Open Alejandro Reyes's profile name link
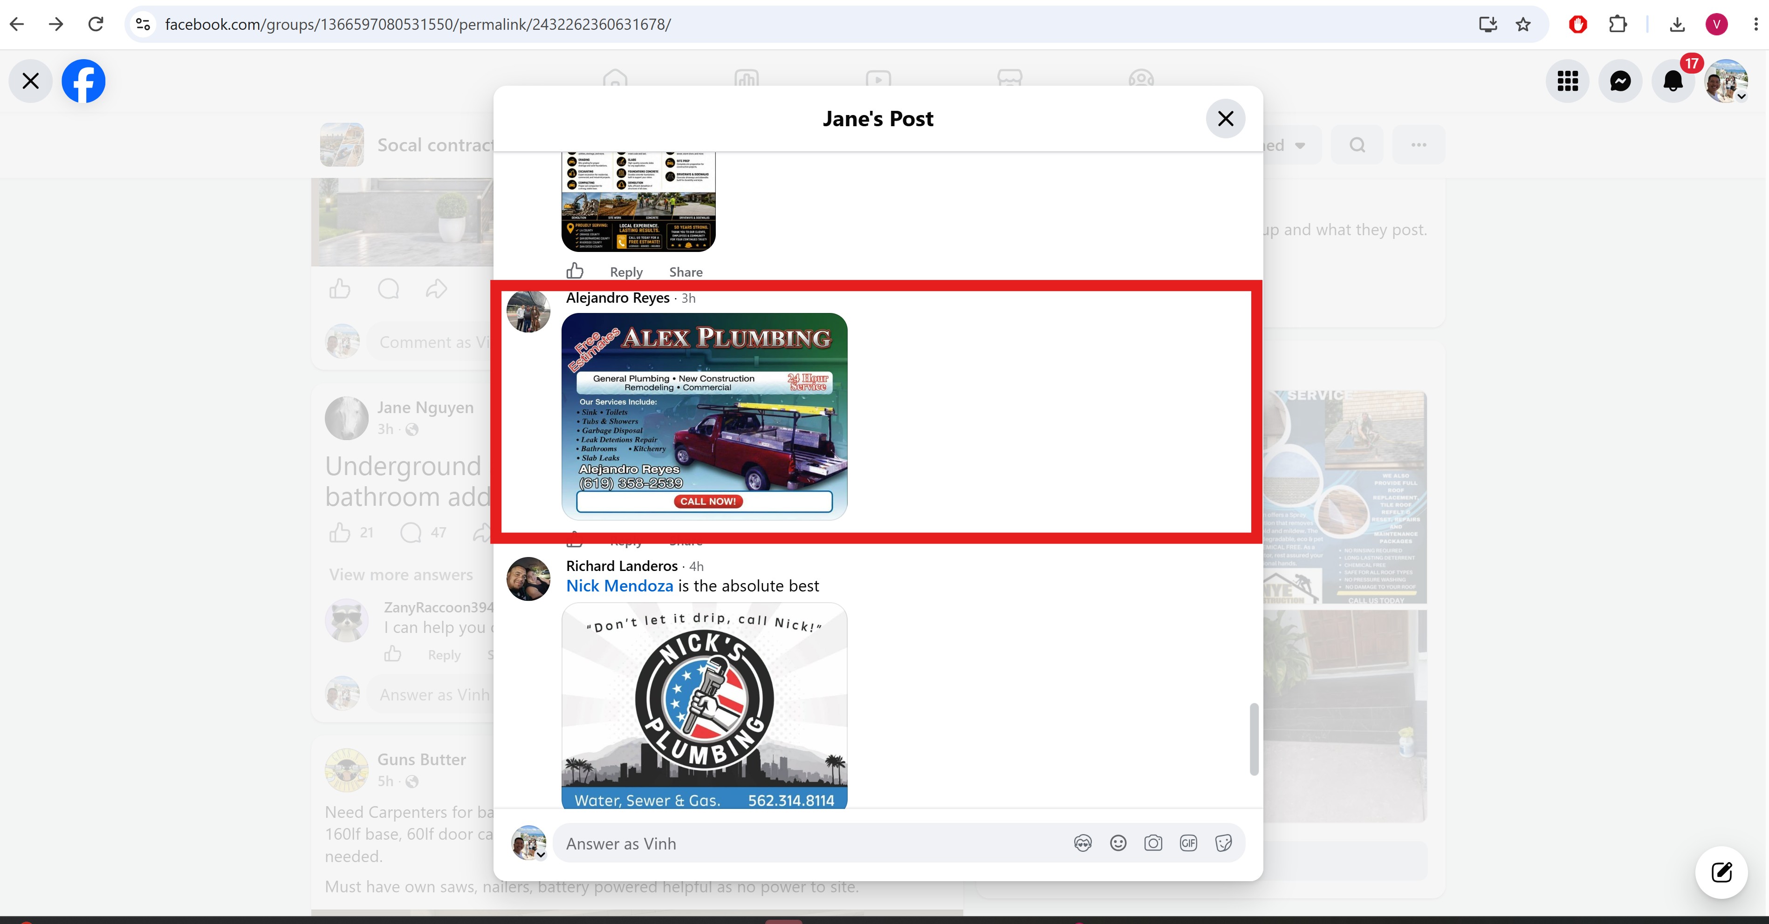Screen dimensions: 1769x924 (x=618, y=298)
